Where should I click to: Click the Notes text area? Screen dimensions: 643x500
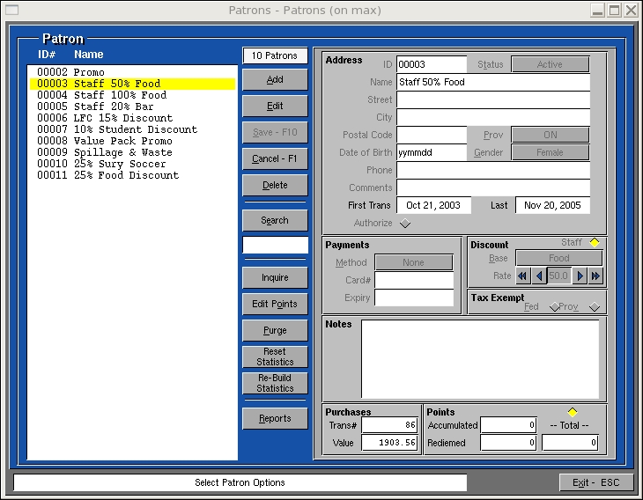[x=480, y=359]
